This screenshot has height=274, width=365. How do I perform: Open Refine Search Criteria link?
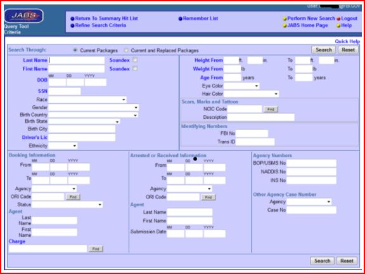tap(101, 25)
